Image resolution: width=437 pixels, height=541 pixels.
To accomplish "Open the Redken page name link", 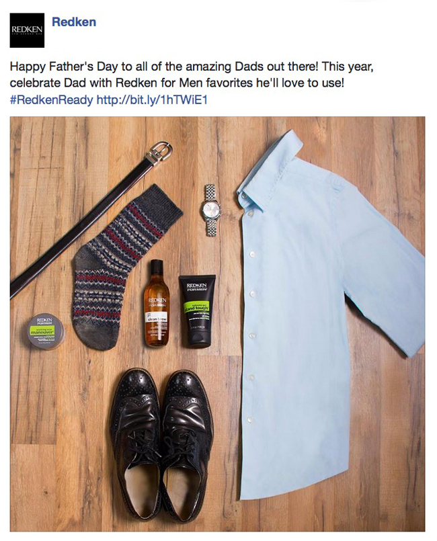I will coord(74,22).
